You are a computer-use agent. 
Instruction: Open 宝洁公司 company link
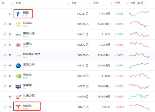(x=29, y=65)
